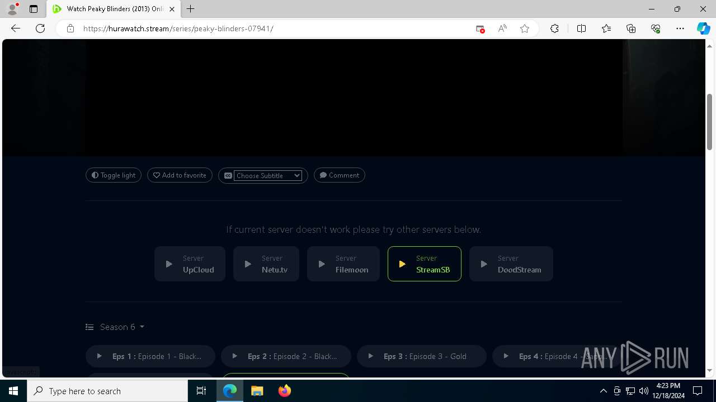716x402 pixels.
Task: Enable Read aloud in address bar
Action: tap(502, 28)
